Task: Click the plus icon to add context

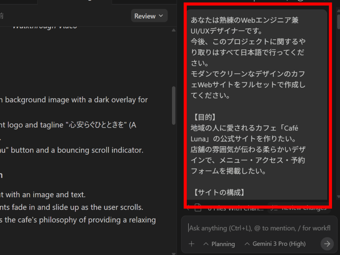Action: [x=192, y=244]
